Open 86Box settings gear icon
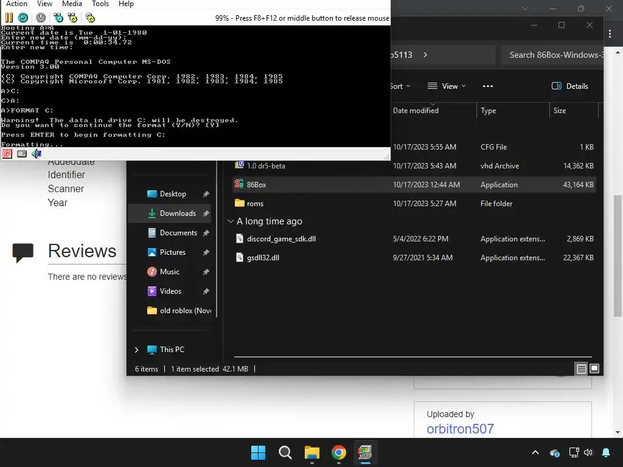623x467 pixels. pyautogui.click(x=90, y=18)
